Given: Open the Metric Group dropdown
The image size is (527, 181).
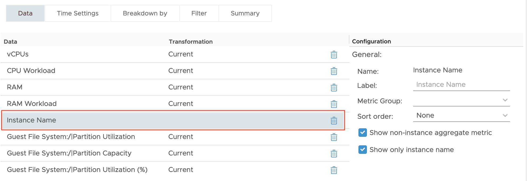Looking at the screenshot, I should pos(461,101).
